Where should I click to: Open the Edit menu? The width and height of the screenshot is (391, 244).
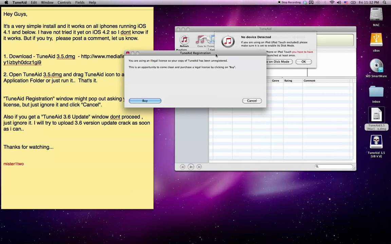tap(34, 2)
